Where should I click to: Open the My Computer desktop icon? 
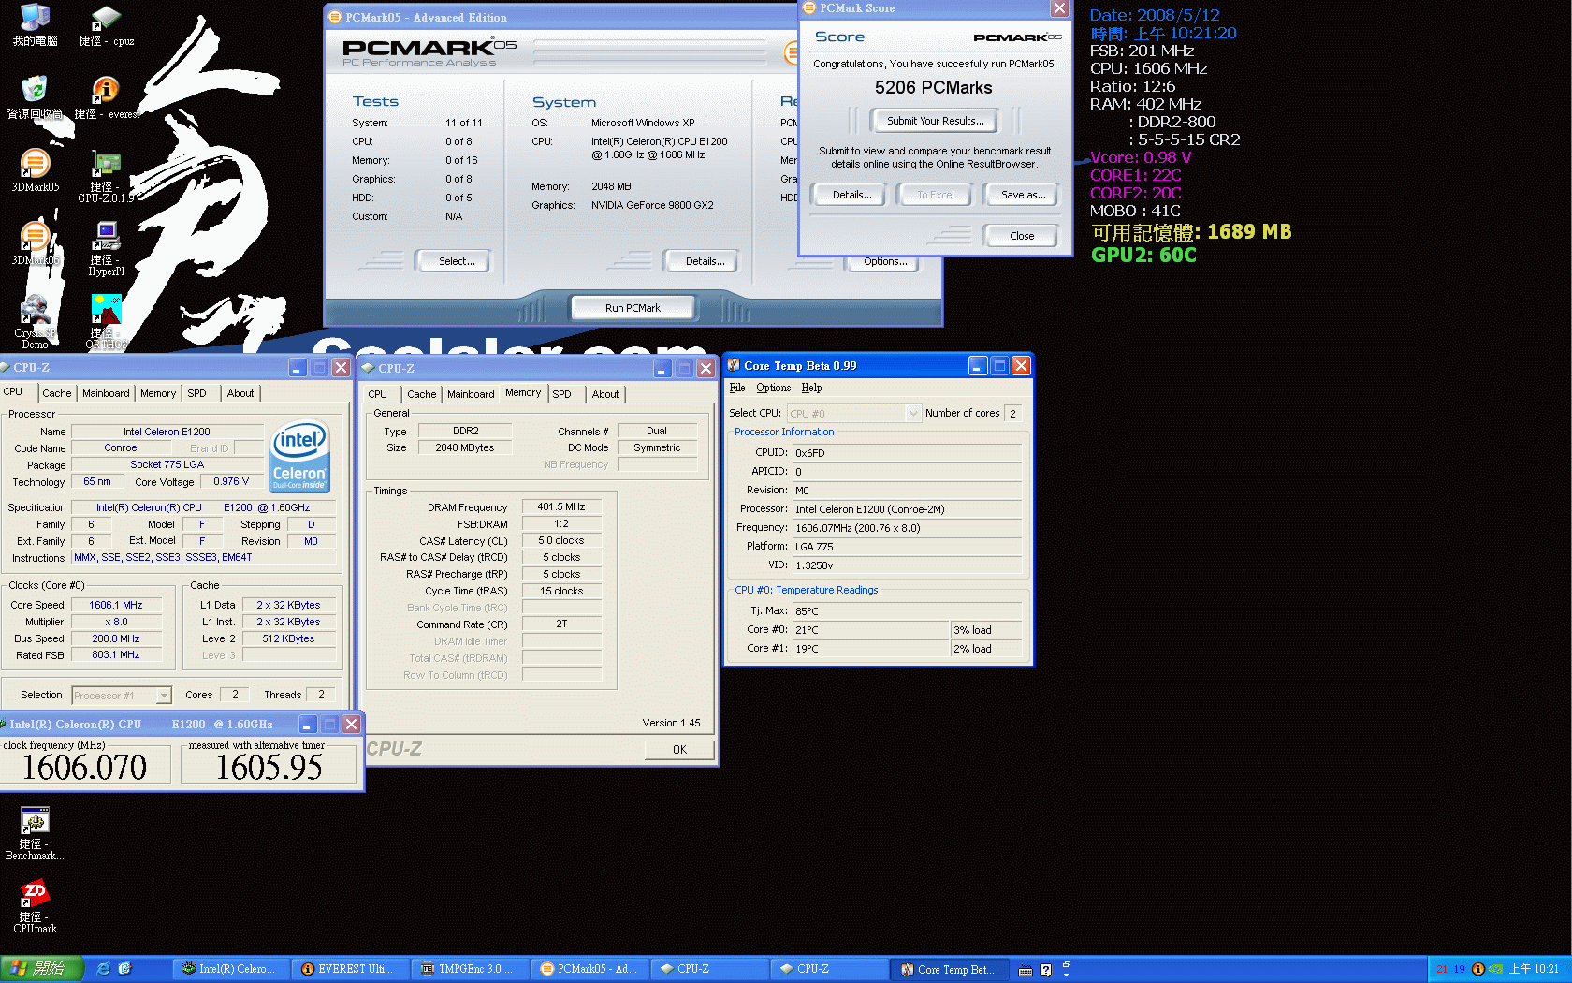pyautogui.click(x=35, y=25)
